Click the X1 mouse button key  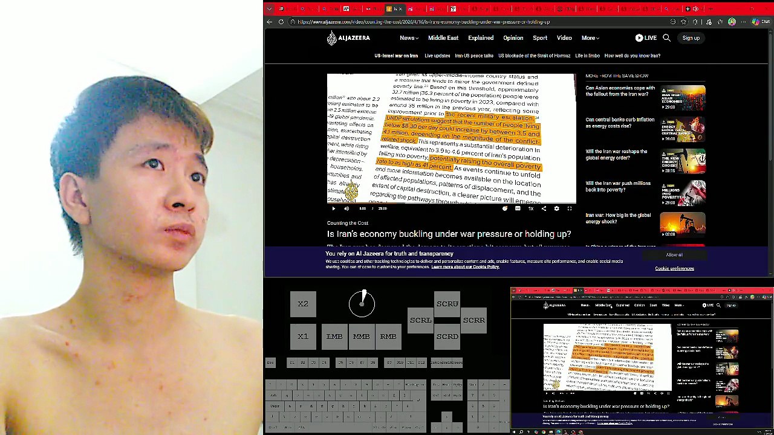click(x=303, y=337)
